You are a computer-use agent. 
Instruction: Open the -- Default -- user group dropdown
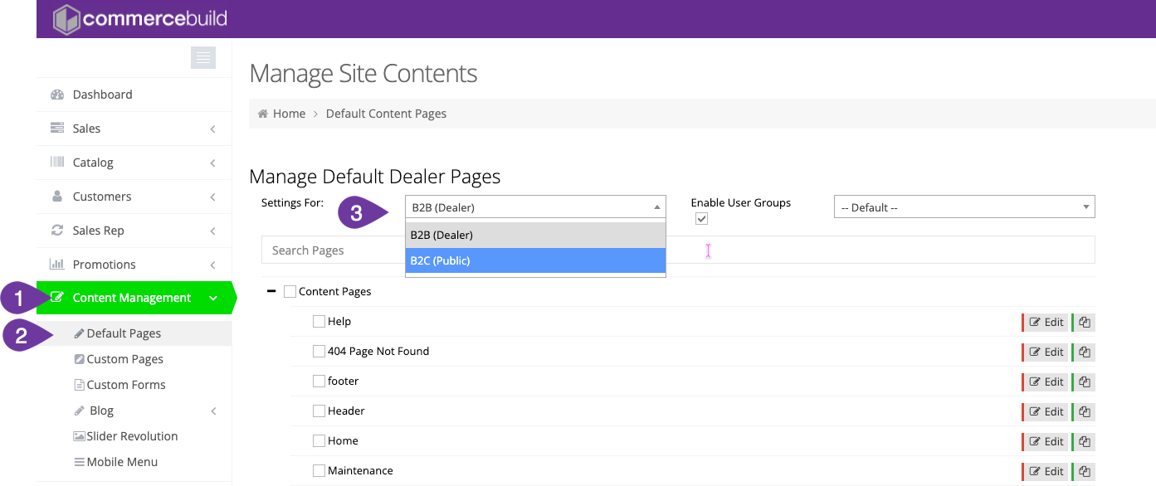point(963,207)
